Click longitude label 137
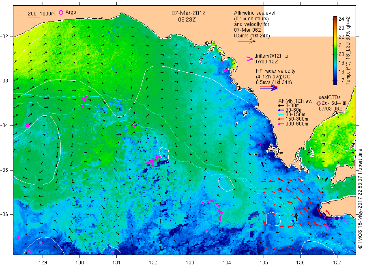 [x=337, y=263]
